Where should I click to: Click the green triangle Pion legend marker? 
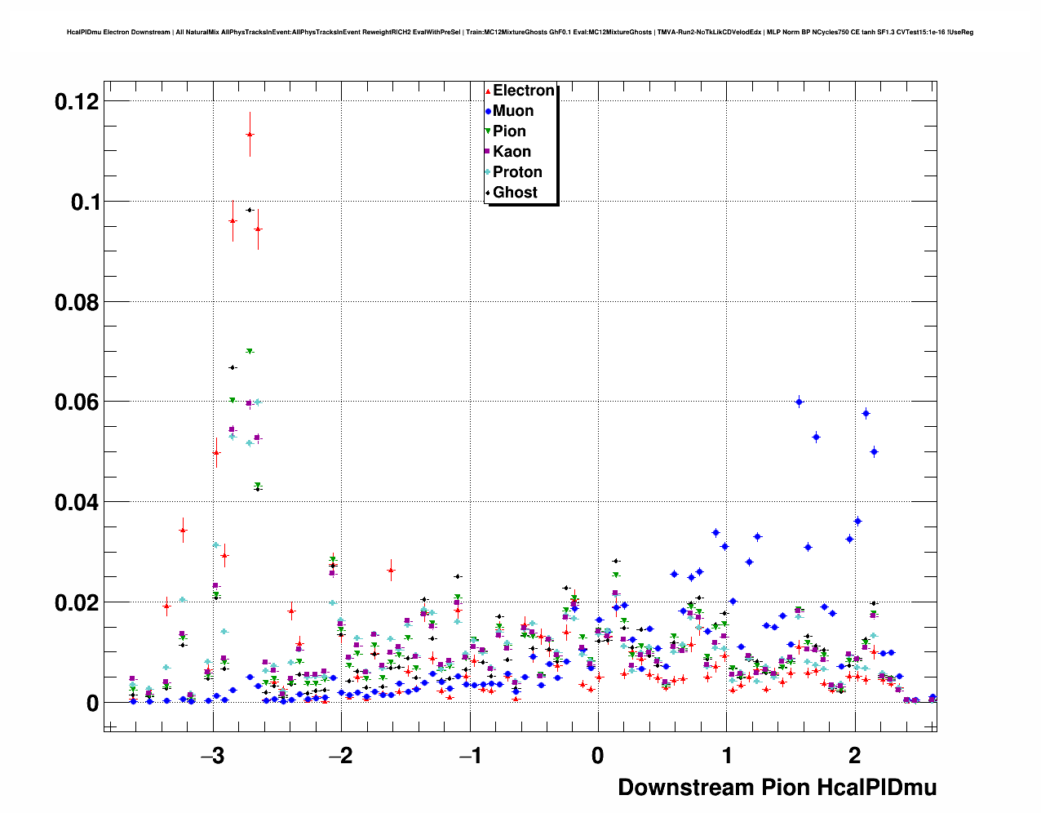tap(488, 131)
